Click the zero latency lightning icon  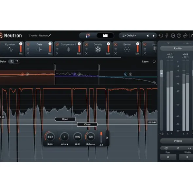pos(167,36)
